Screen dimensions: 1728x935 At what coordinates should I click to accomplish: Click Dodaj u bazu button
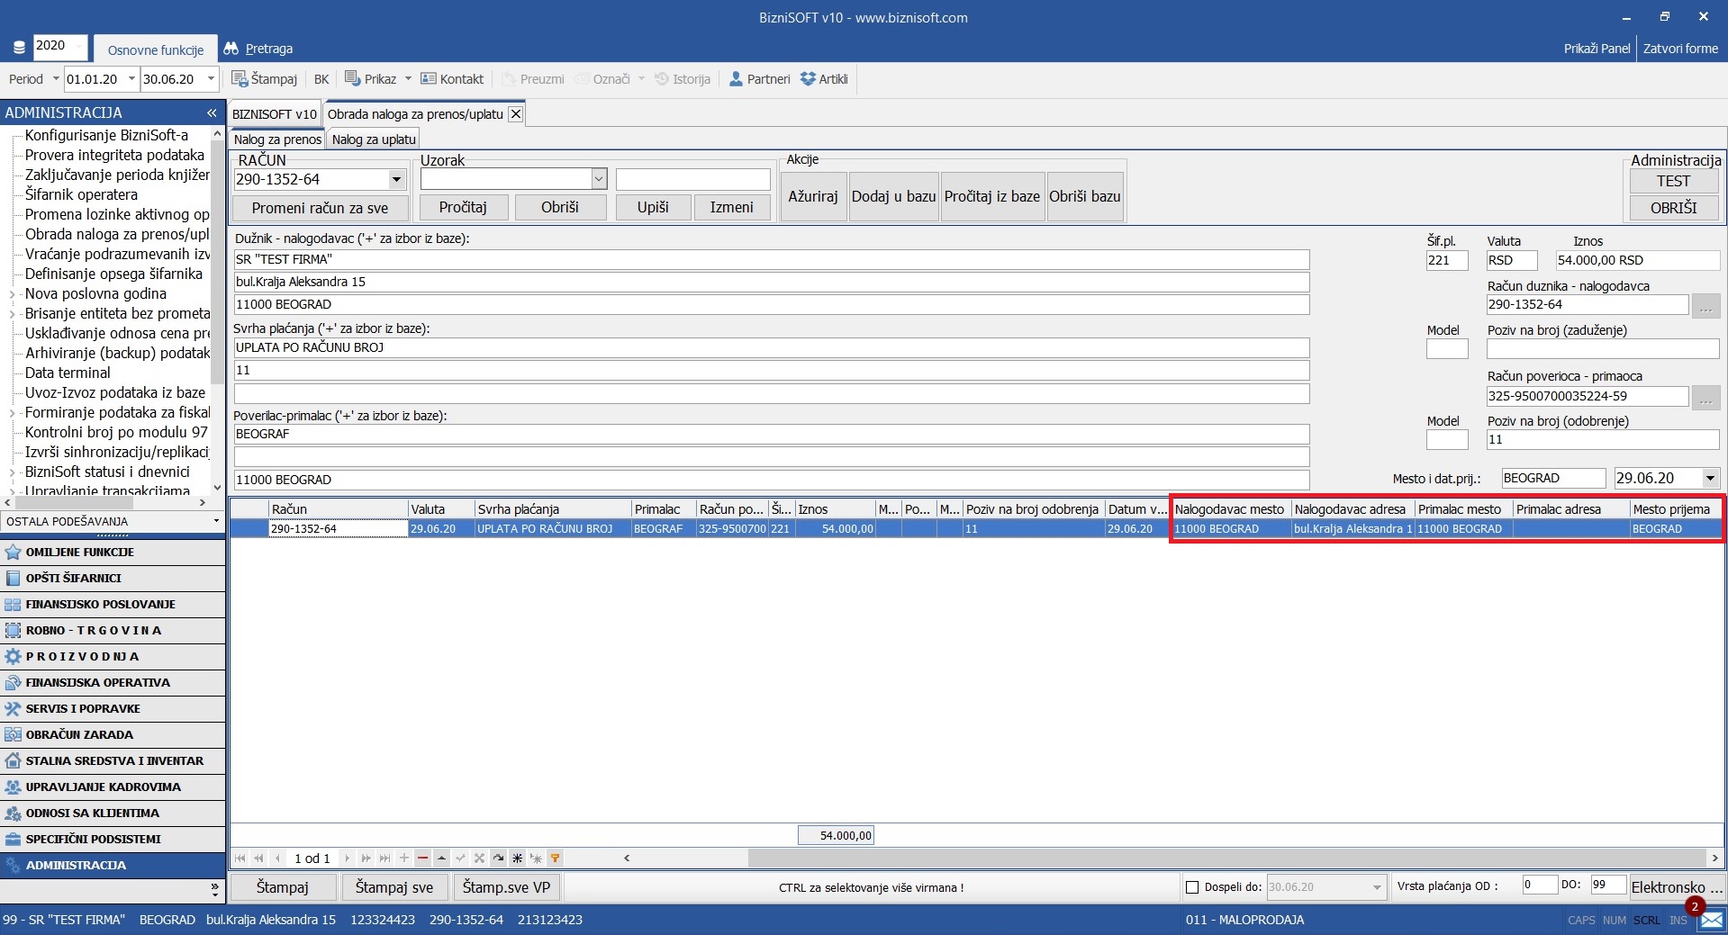coord(893,196)
